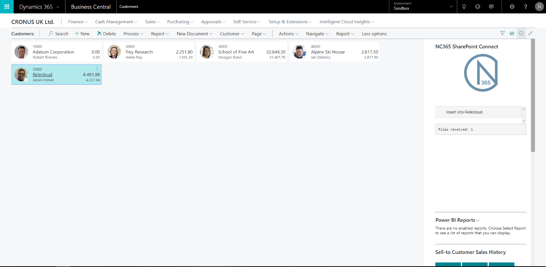The width and height of the screenshot is (546, 267).
Task: Open the Finance menu
Action: pos(78,22)
